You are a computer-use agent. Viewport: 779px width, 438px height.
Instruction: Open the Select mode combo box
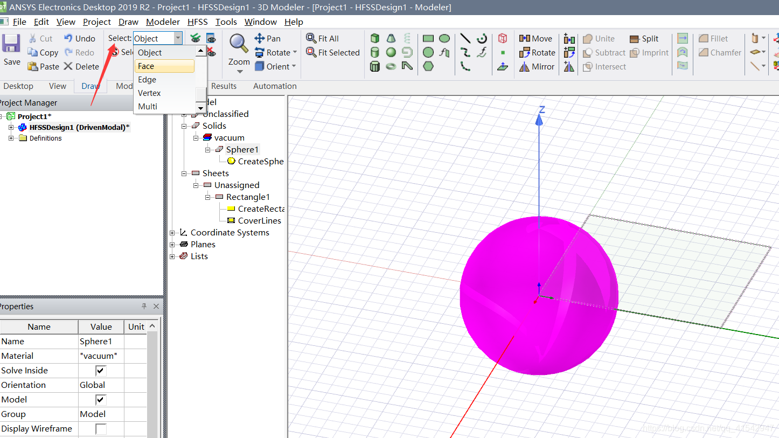tap(158, 38)
